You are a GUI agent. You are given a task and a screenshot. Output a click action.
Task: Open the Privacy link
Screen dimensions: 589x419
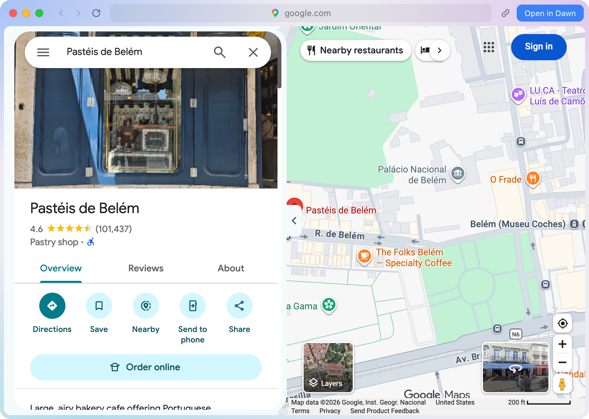tap(330, 411)
